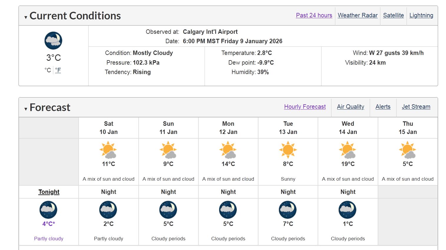Switch to the Air Quality tab
This screenshot has height=250, width=446.
pyautogui.click(x=350, y=107)
